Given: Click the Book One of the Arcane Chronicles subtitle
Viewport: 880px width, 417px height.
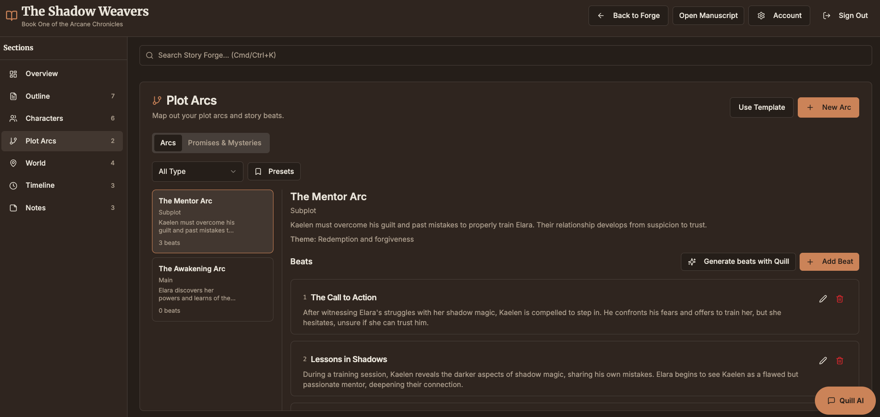Looking at the screenshot, I should coord(72,24).
